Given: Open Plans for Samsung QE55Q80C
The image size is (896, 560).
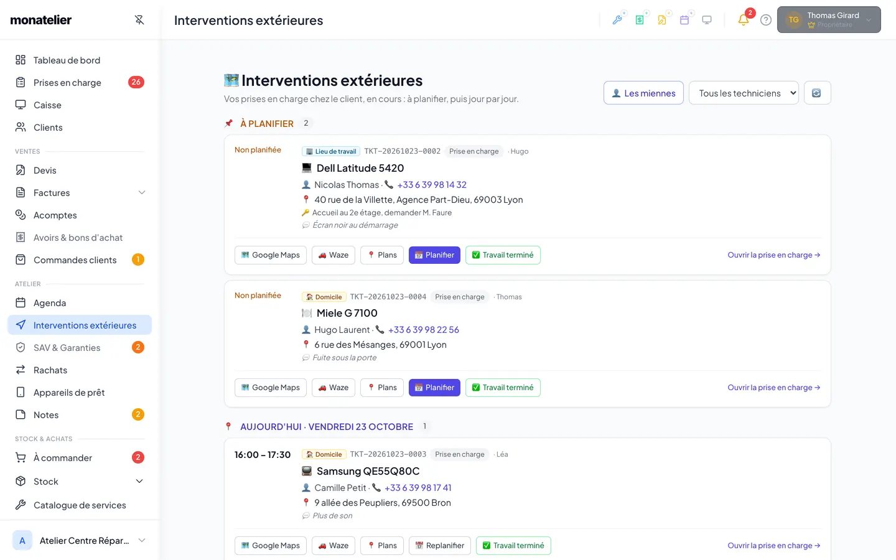Looking at the screenshot, I should pos(382,546).
